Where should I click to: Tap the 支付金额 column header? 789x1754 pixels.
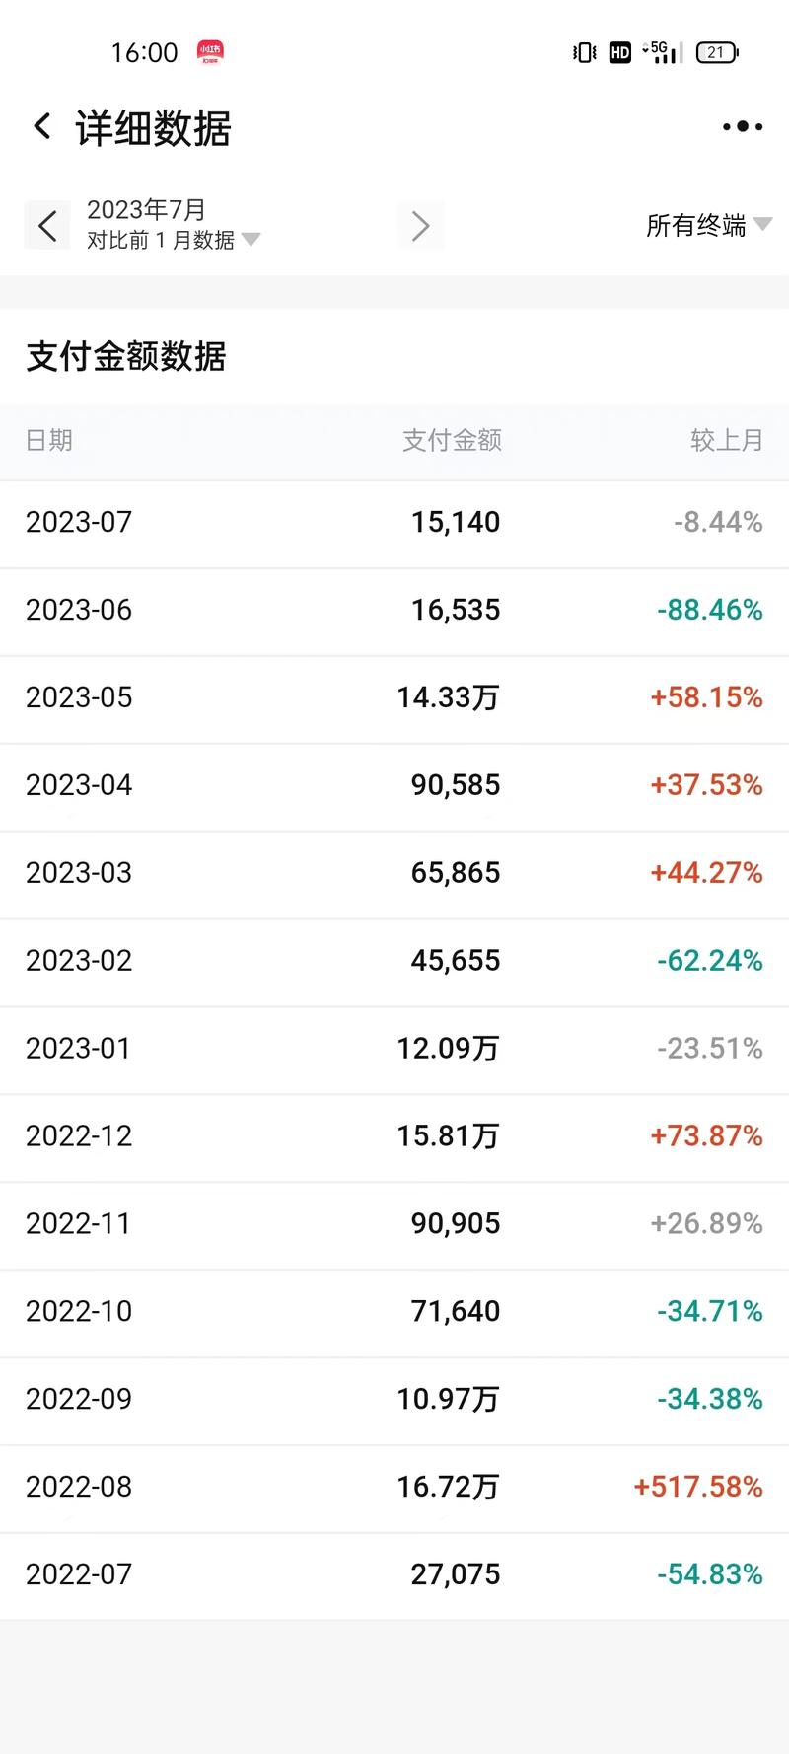(x=454, y=441)
